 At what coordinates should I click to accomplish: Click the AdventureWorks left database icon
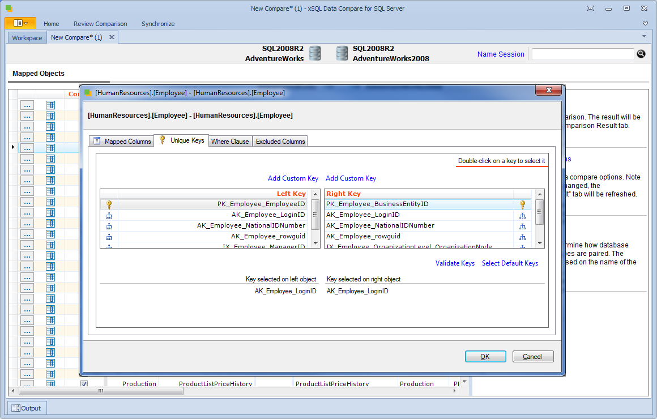click(315, 53)
